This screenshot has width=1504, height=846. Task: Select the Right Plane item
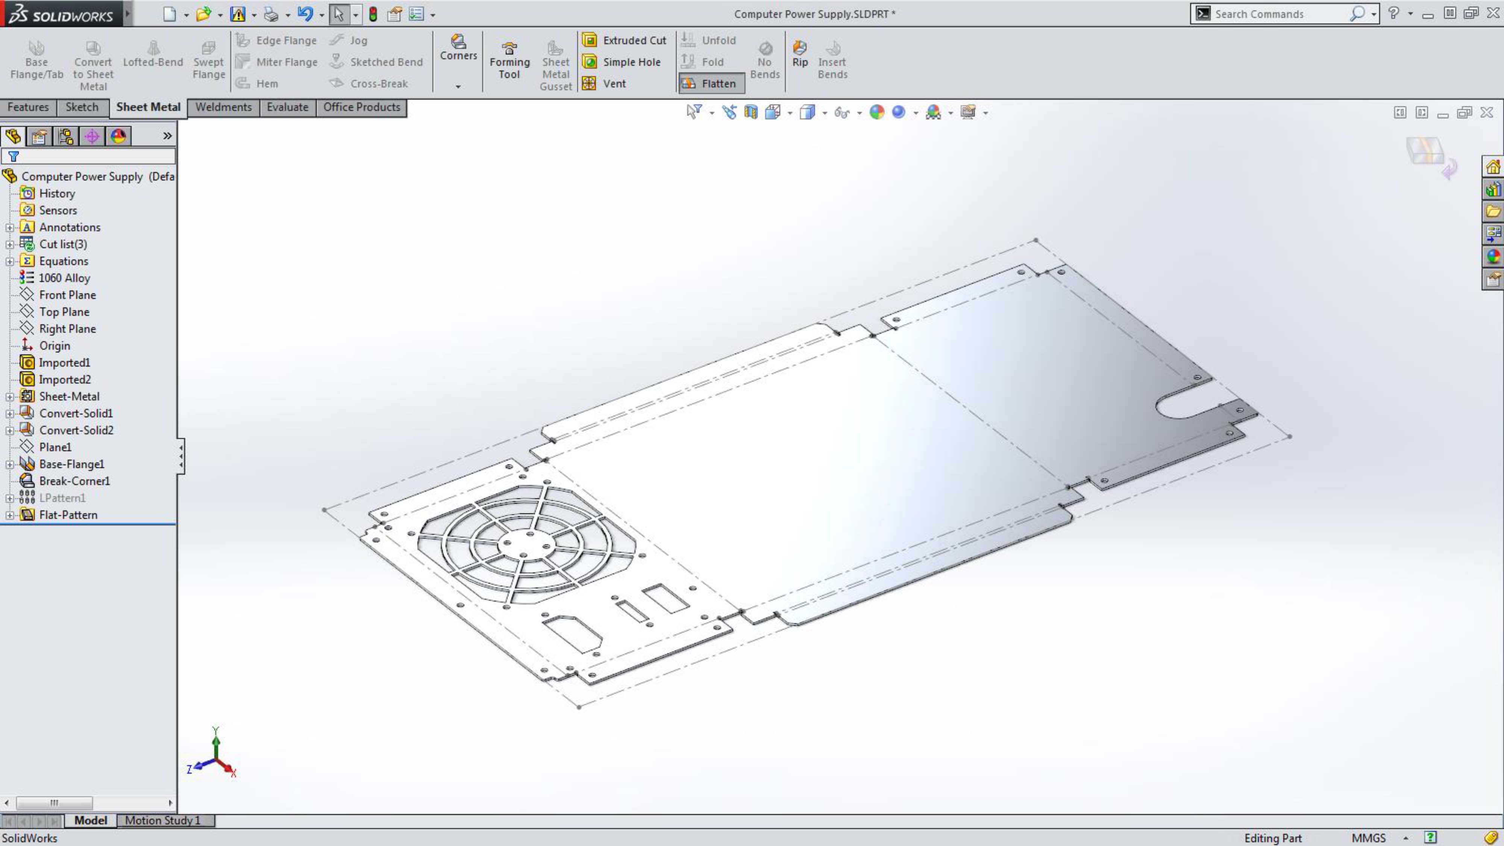(67, 329)
